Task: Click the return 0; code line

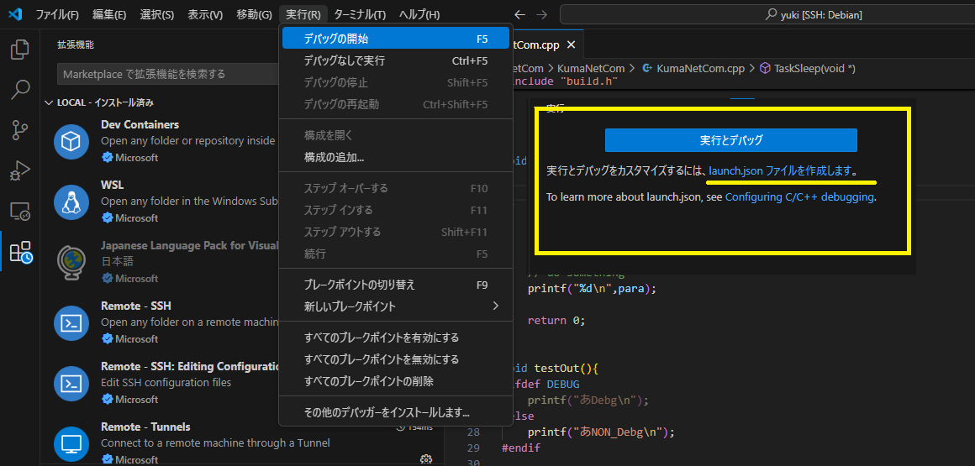Action: point(556,321)
